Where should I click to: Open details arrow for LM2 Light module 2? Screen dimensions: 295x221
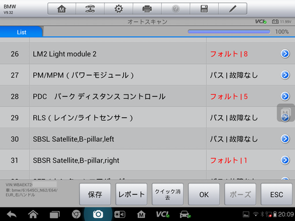pos(285,53)
